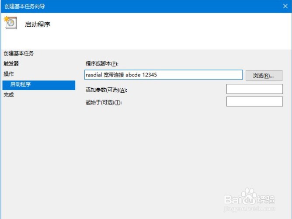Screen dimensions: 292x219
Task: Click the 起始于(可选)(T): label
Action: coord(104,102)
